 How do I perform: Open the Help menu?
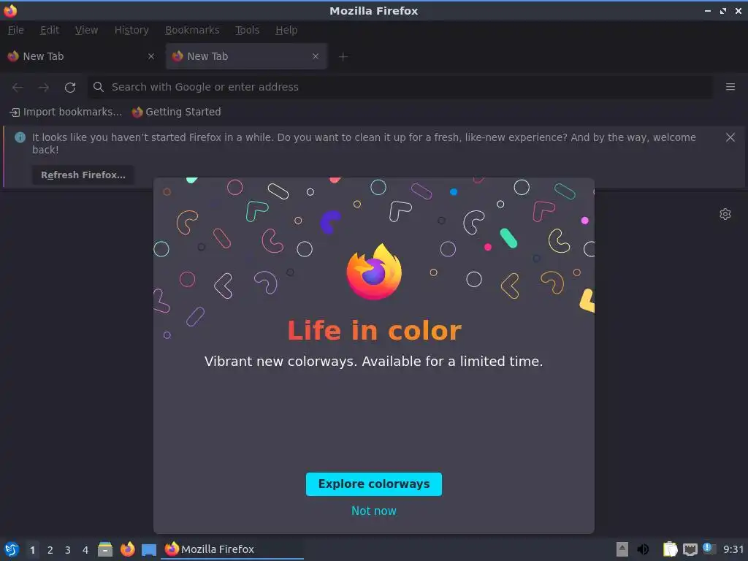pyautogui.click(x=286, y=30)
